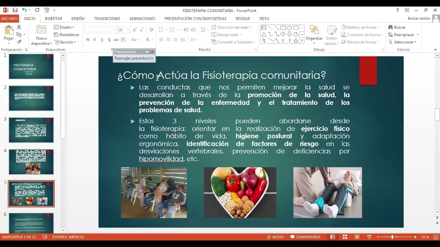The height and width of the screenshot is (247, 440).
Task: Select the Star shape in shapes gallery
Action: pos(296,41)
